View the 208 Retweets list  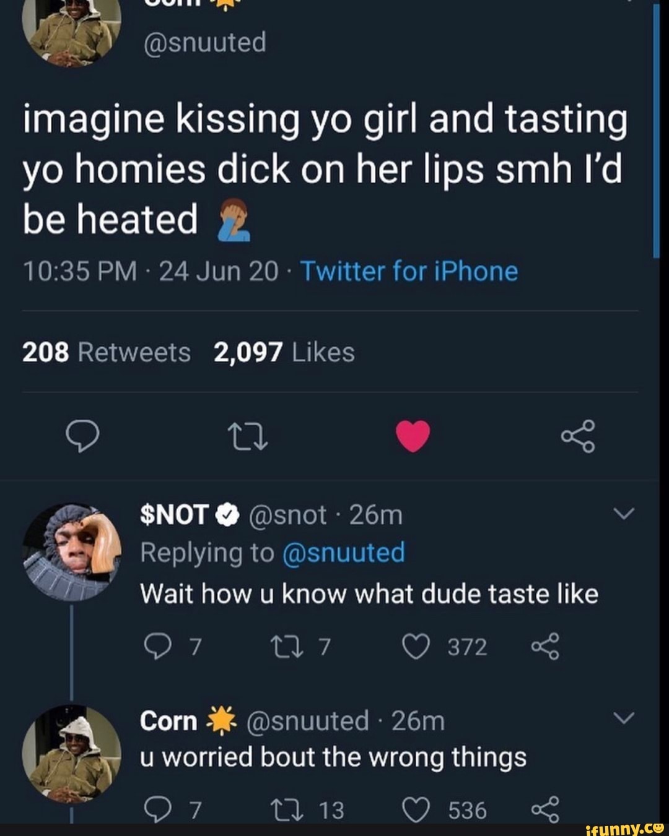[x=107, y=352]
